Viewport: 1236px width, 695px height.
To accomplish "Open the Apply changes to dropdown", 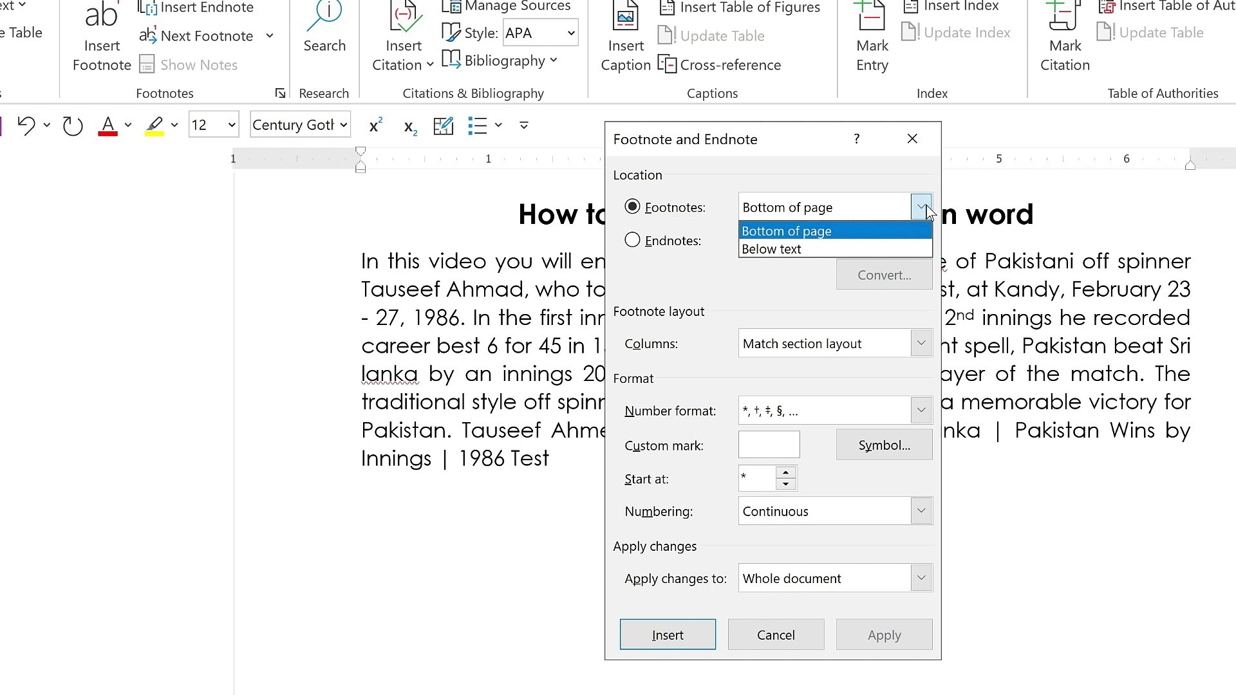I will pyautogui.click(x=921, y=578).
